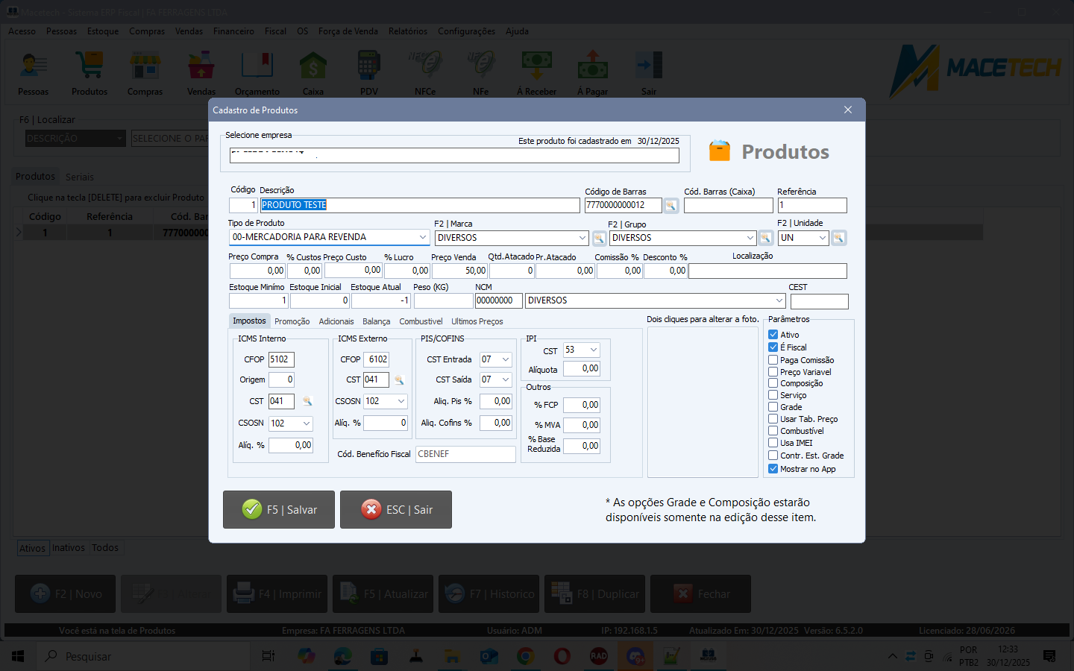Click the Google Chrome taskbar icon

click(x=525, y=656)
